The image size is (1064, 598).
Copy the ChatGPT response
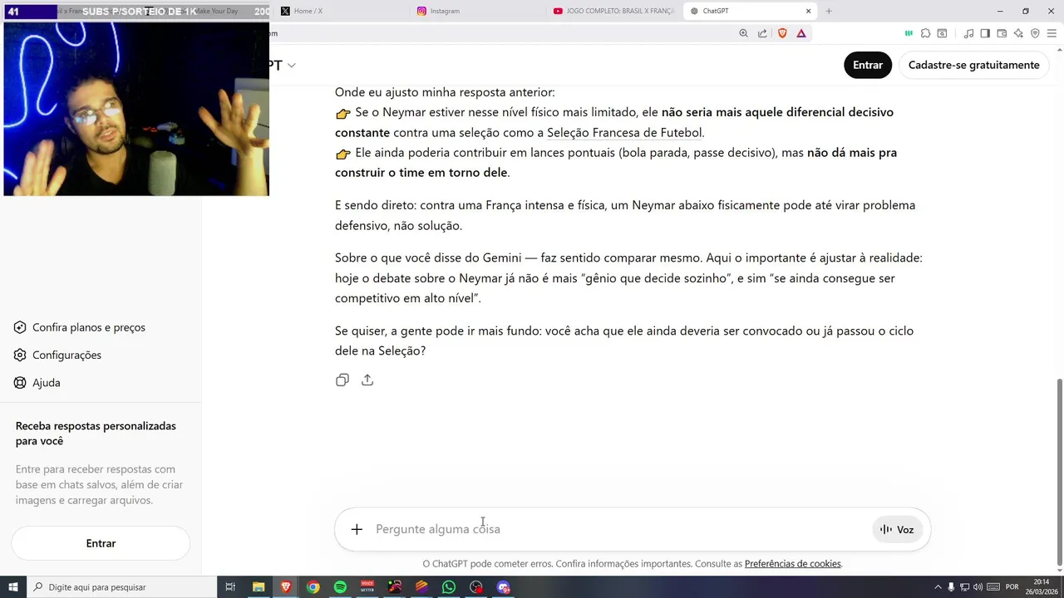pyautogui.click(x=342, y=380)
